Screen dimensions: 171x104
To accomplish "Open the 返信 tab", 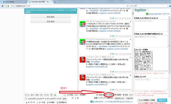I will pyautogui.click(x=37, y=95).
